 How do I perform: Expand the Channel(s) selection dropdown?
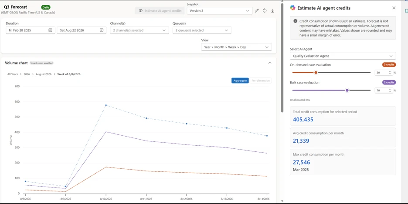click(x=139, y=30)
